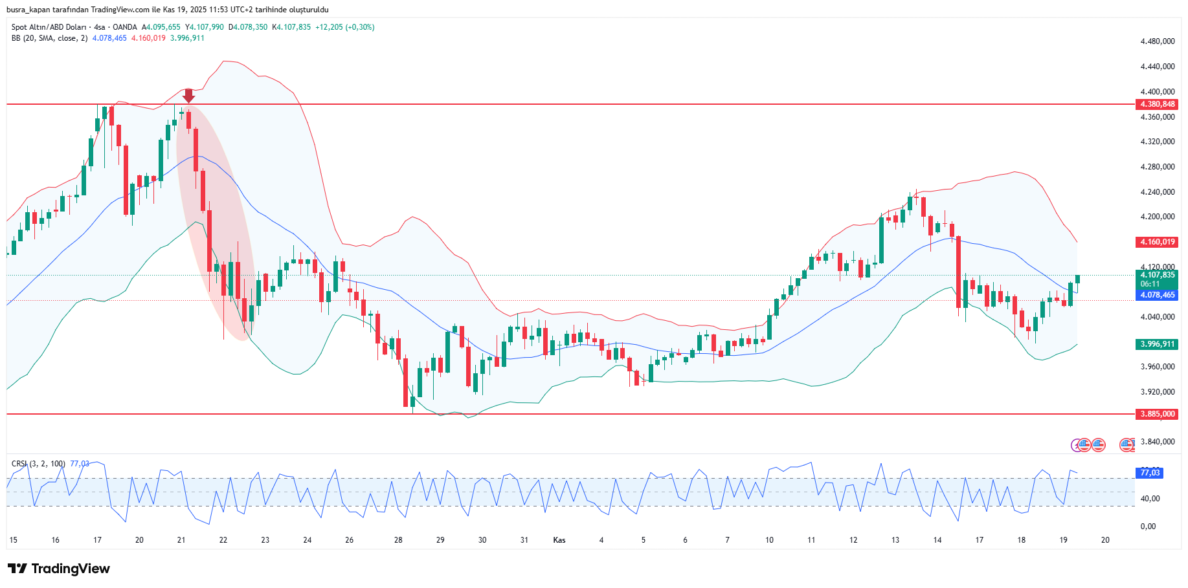Click the green 3.996,911 lower band label
This screenshot has width=1188, height=588.
[1157, 344]
